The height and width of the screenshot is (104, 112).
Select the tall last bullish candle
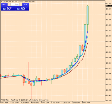[88, 15]
